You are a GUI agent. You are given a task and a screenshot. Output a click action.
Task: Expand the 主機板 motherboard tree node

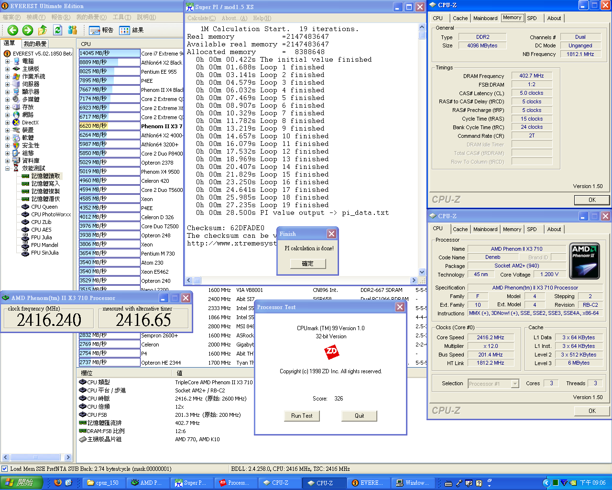coord(7,69)
